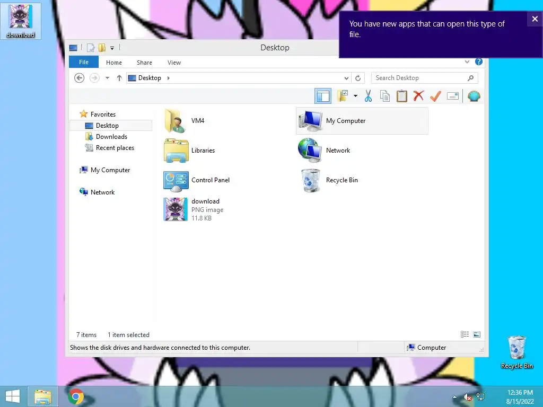The width and height of the screenshot is (543, 407).
Task: Select the download PNG image thumbnail
Action: click(176, 209)
